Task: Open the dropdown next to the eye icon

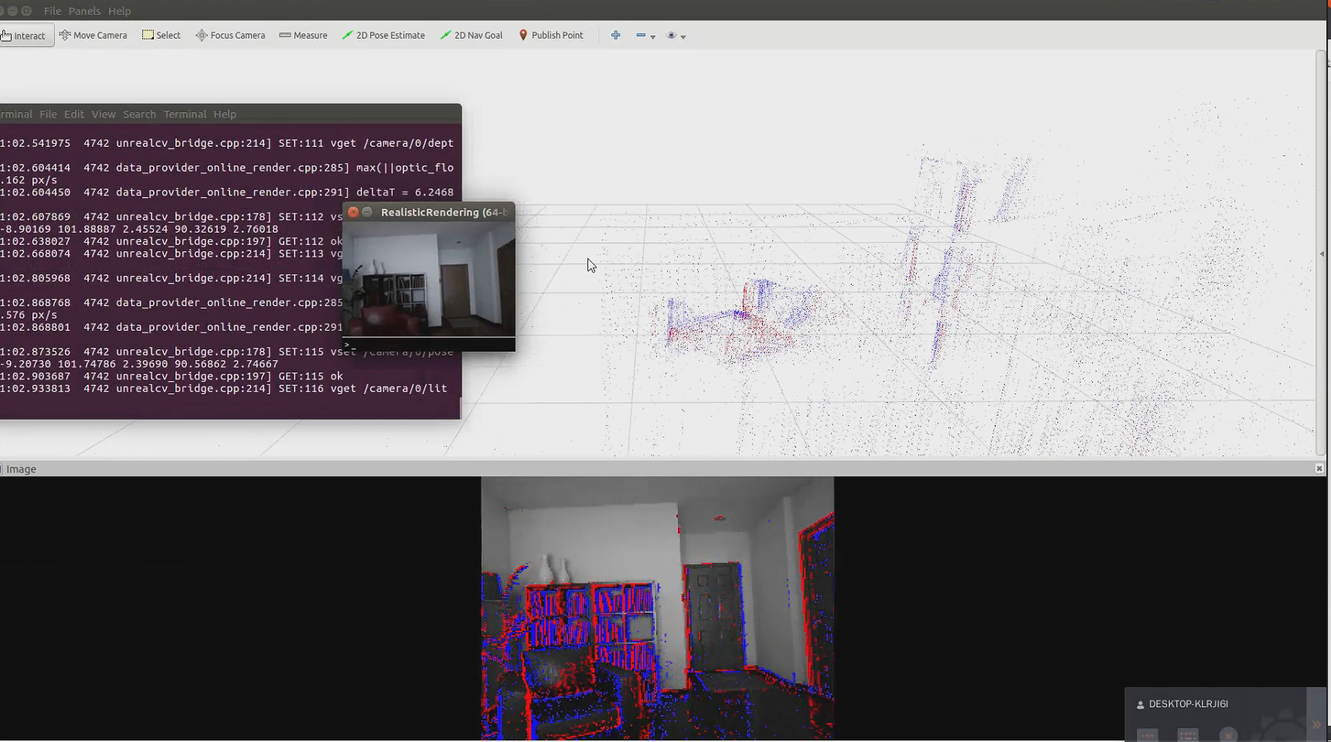Action: click(x=684, y=37)
